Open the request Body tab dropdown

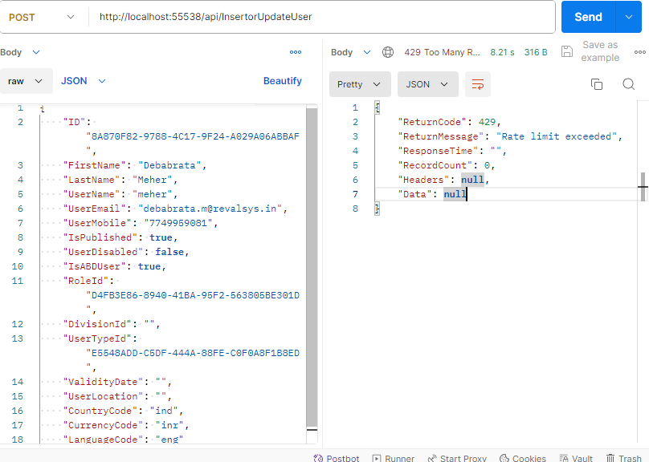coord(20,52)
